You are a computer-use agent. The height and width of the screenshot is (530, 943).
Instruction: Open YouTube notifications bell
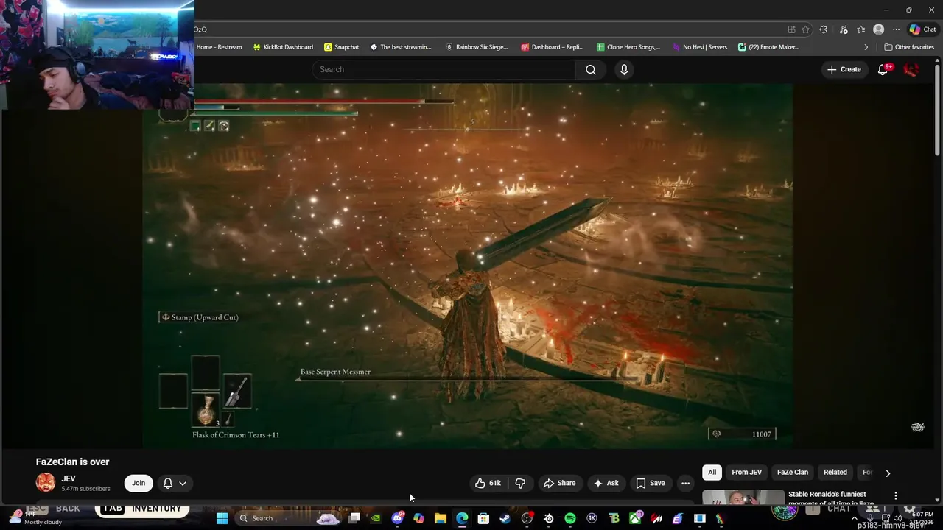pos(883,69)
